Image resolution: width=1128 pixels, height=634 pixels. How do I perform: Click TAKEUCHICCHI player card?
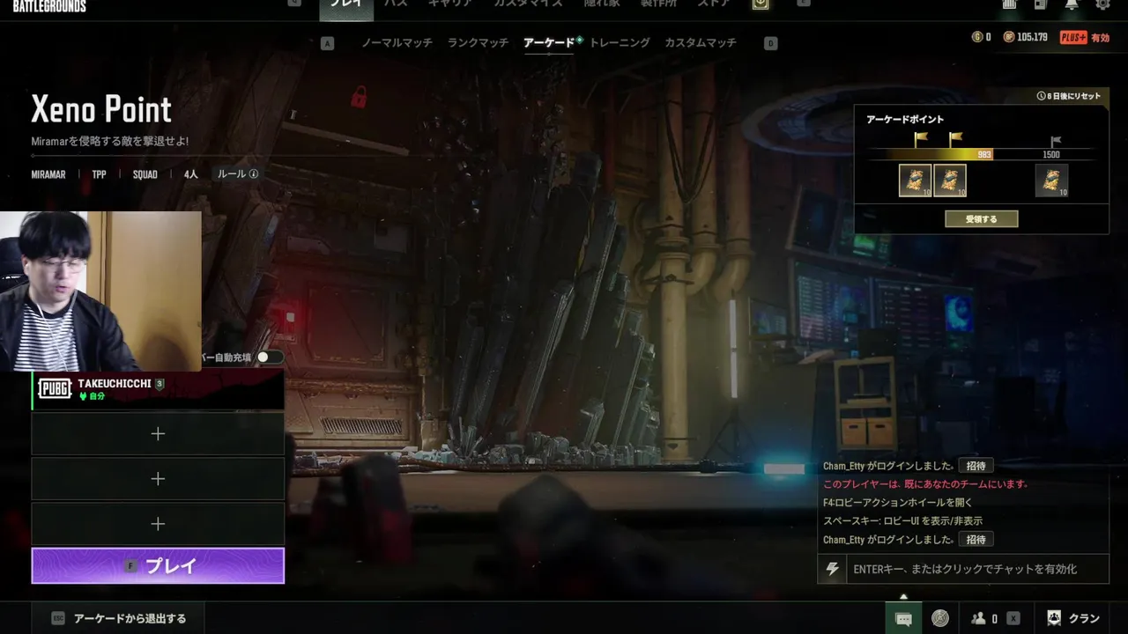pyautogui.click(x=158, y=389)
